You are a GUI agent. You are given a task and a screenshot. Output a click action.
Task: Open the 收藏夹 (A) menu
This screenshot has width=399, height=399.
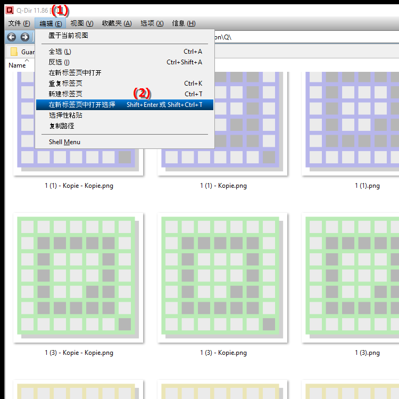[x=117, y=23]
